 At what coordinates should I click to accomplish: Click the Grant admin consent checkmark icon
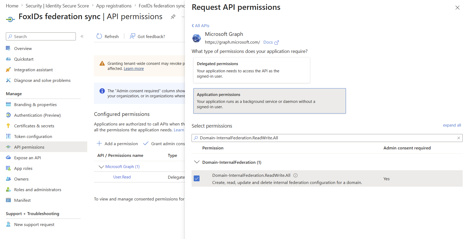pos(146,144)
